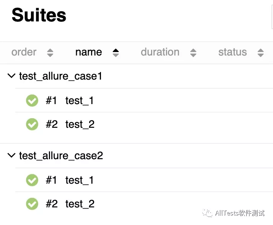Open test_1 under test_allure_case2
273x225 pixels.
pyautogui.click(x=80, y=181)
